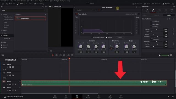Toggle the Noise Reduction plugin power button
Viewport: 176px width, 99px height.
(77, 14)
